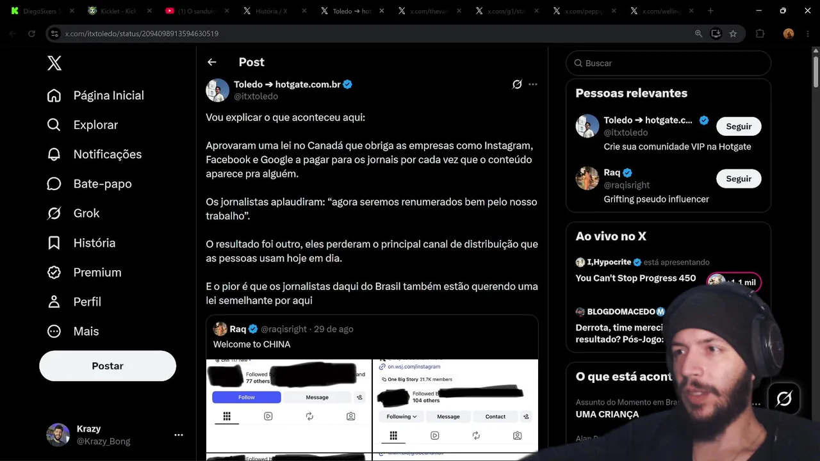Expand the Mais menu
Image resolution: width=820 pixels, height=461 pixels.
coord(72,331)
